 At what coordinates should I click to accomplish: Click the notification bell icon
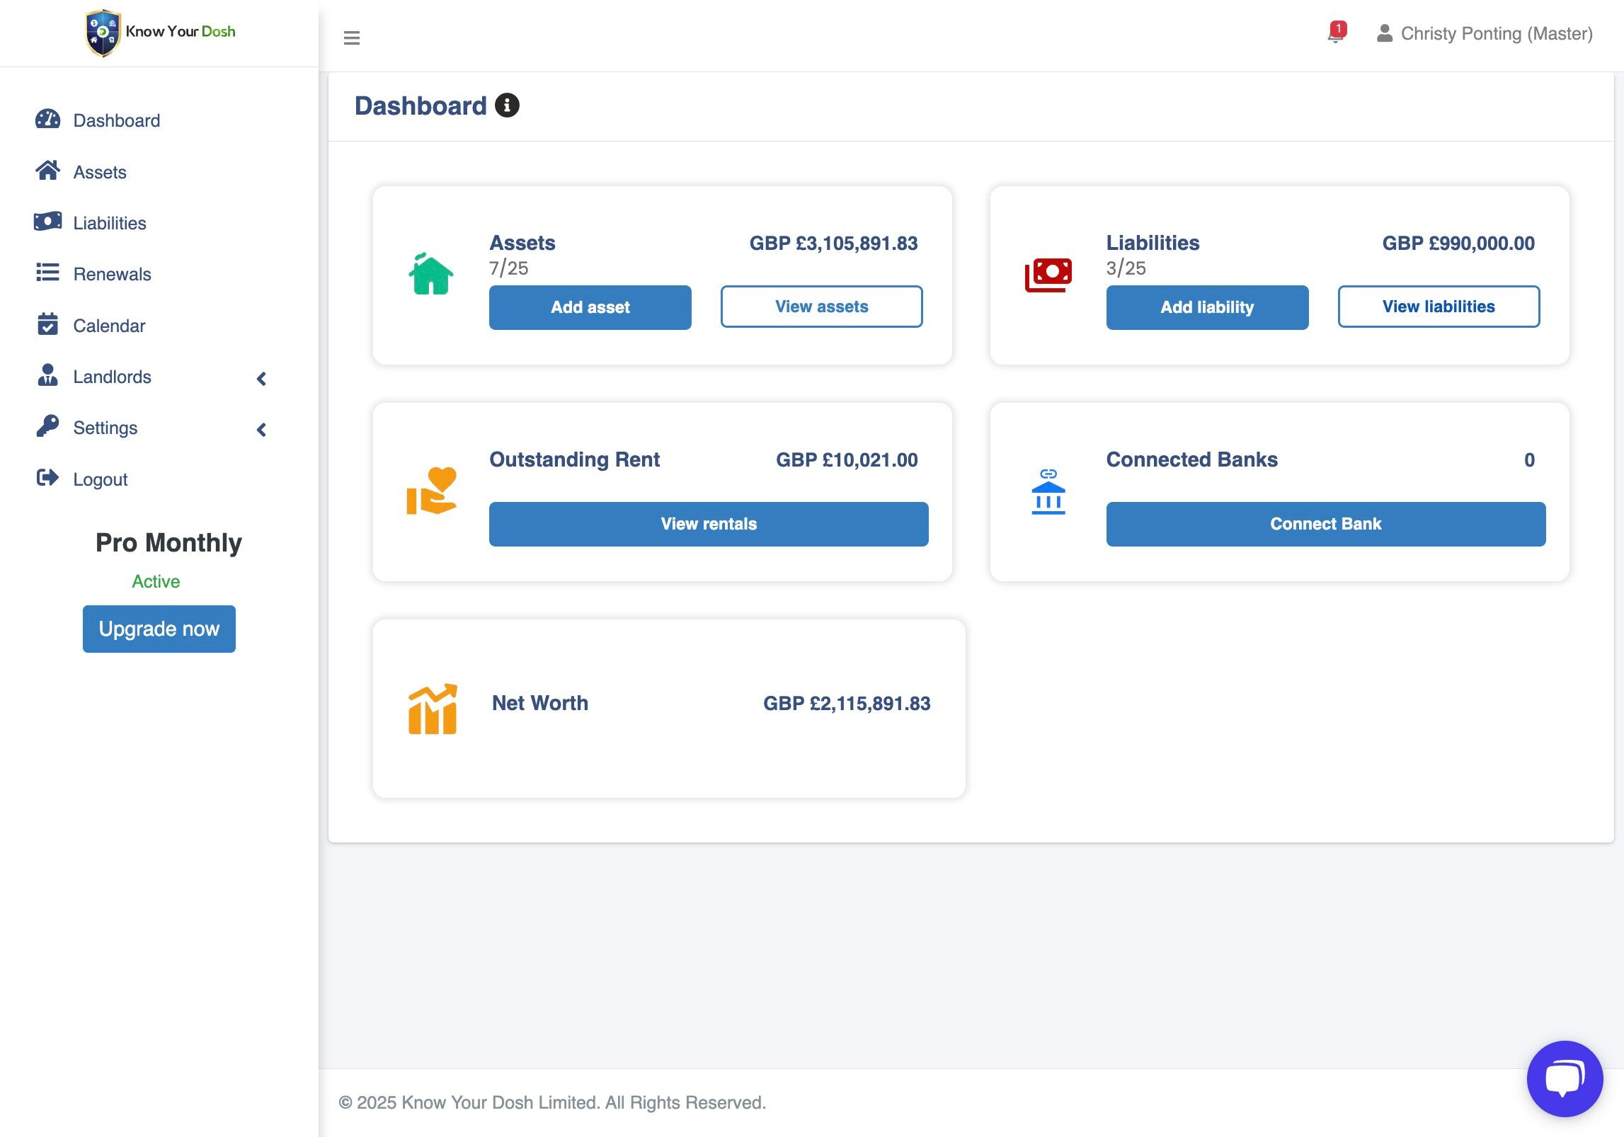tap(1335, 33)
